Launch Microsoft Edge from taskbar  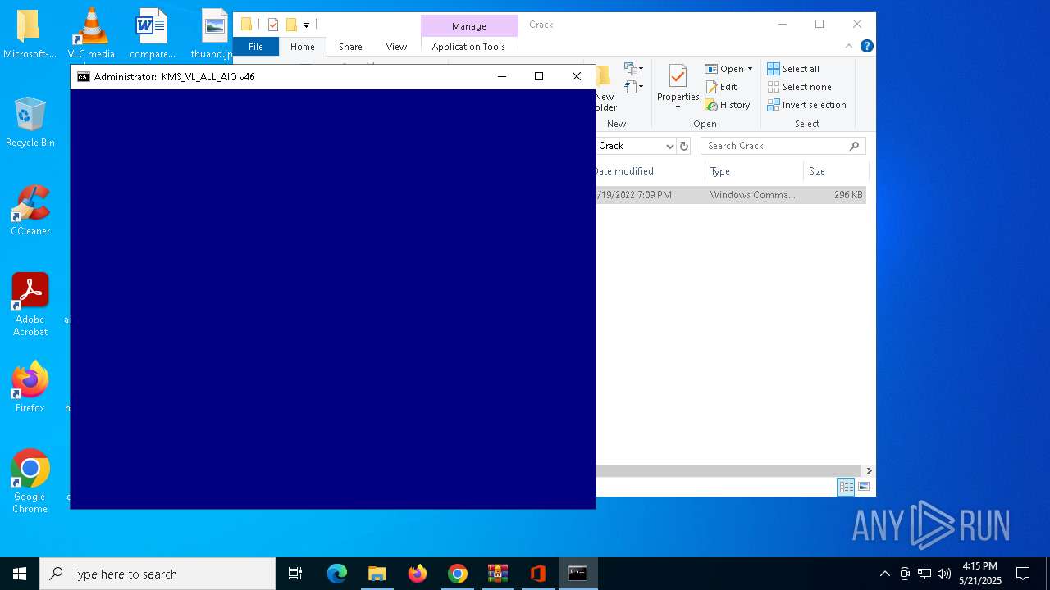[337, 574]
